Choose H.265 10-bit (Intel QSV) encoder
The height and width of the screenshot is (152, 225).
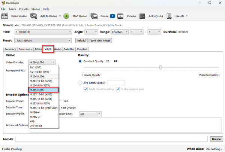[43, 108]
